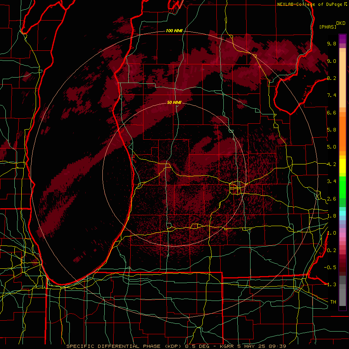Image resolution: width=349 pixels, height=349 pixels.
Task: Click the 5.8 value on the color scale
Action: [x=332, y=130]
